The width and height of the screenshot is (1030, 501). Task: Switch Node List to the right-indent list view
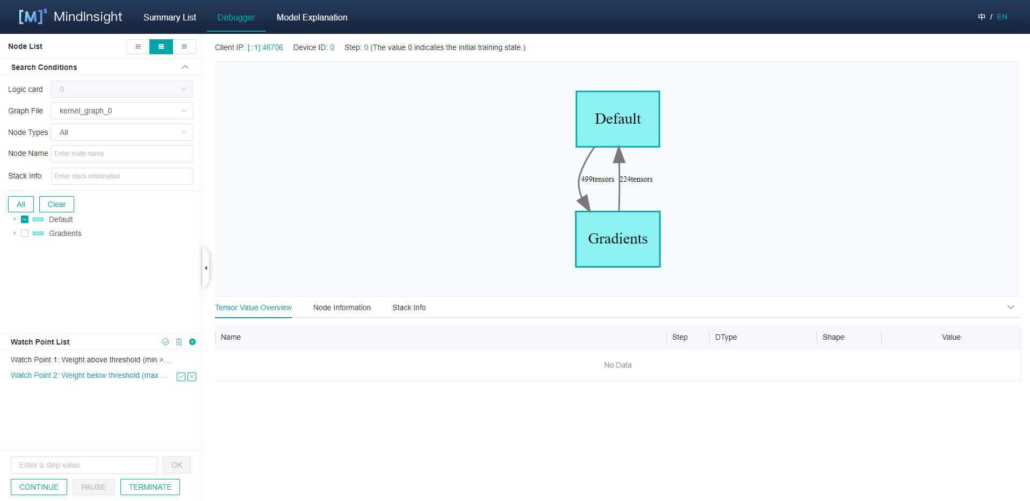184,47
